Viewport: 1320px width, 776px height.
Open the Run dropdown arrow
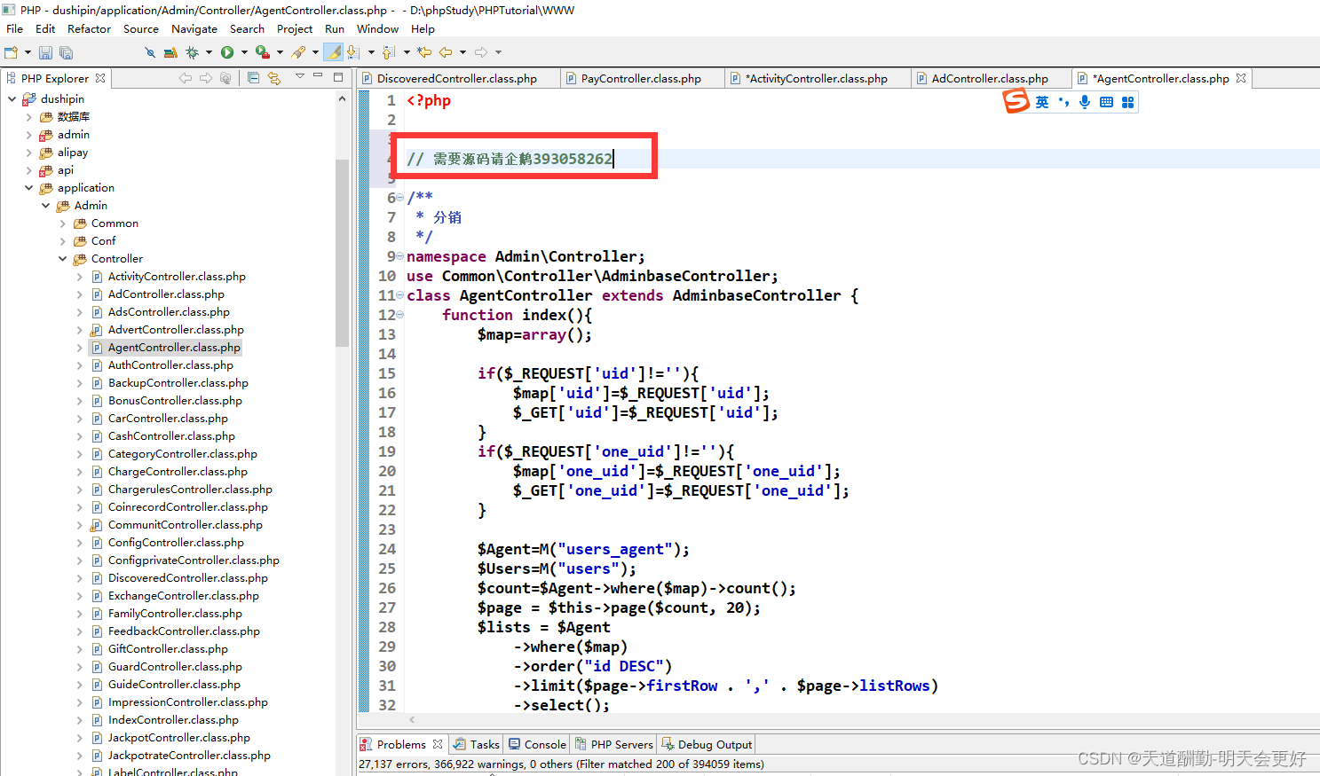pyautogui.click(x=244, y=52)
